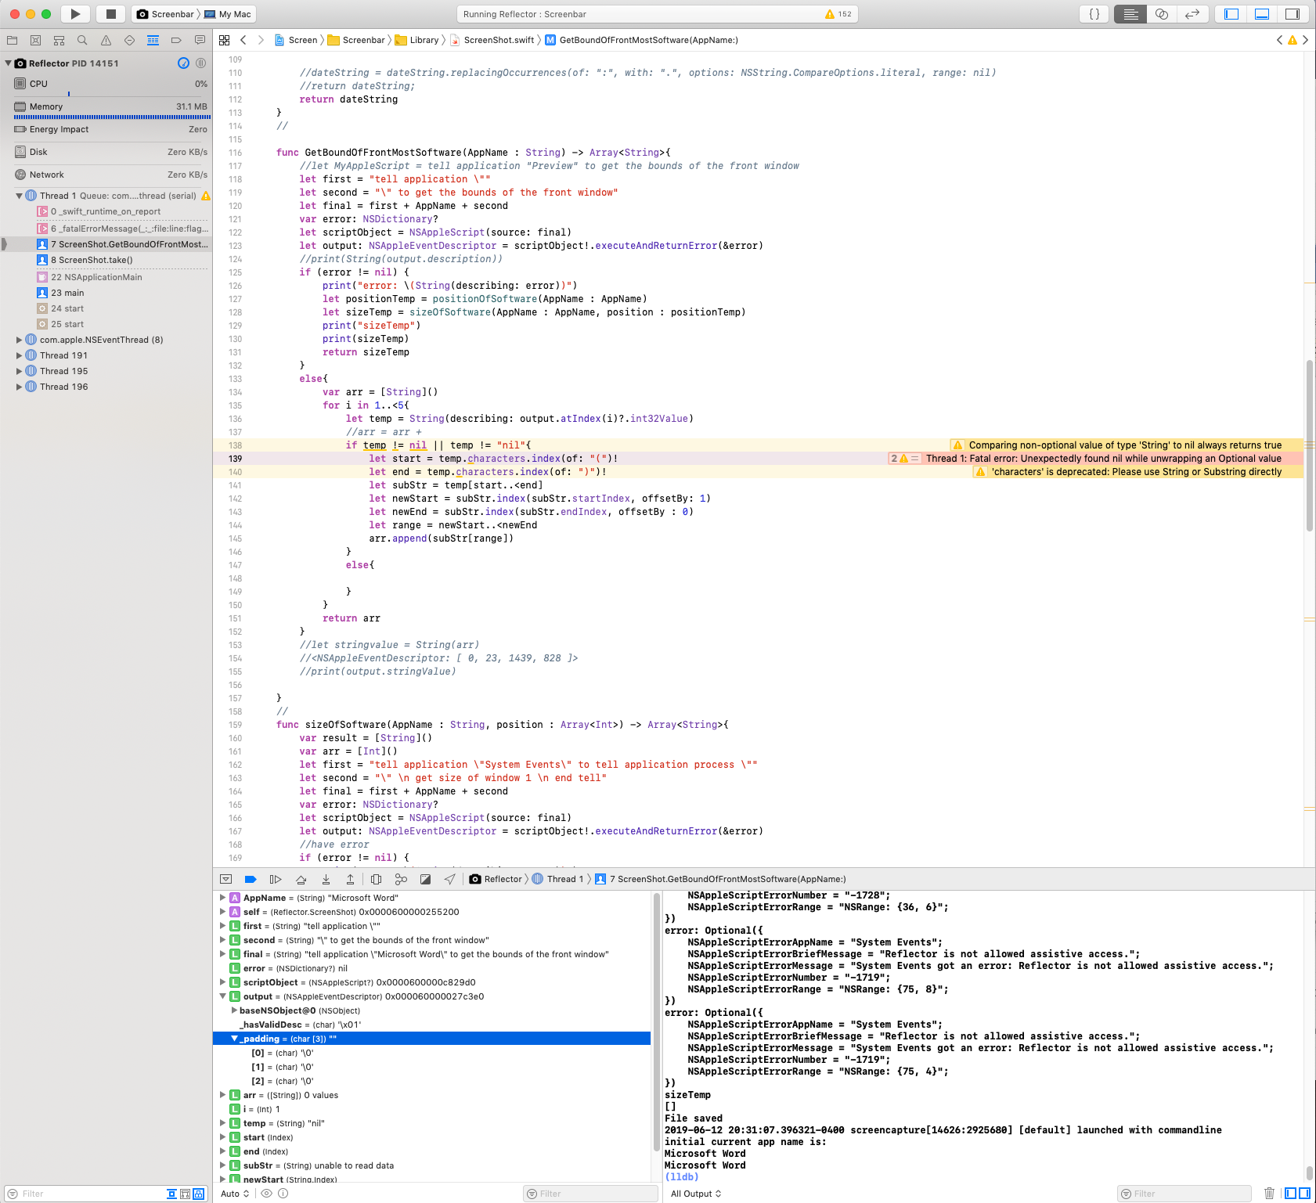
Task: Show only the console pane
Action: (x=1304, y=1194)
